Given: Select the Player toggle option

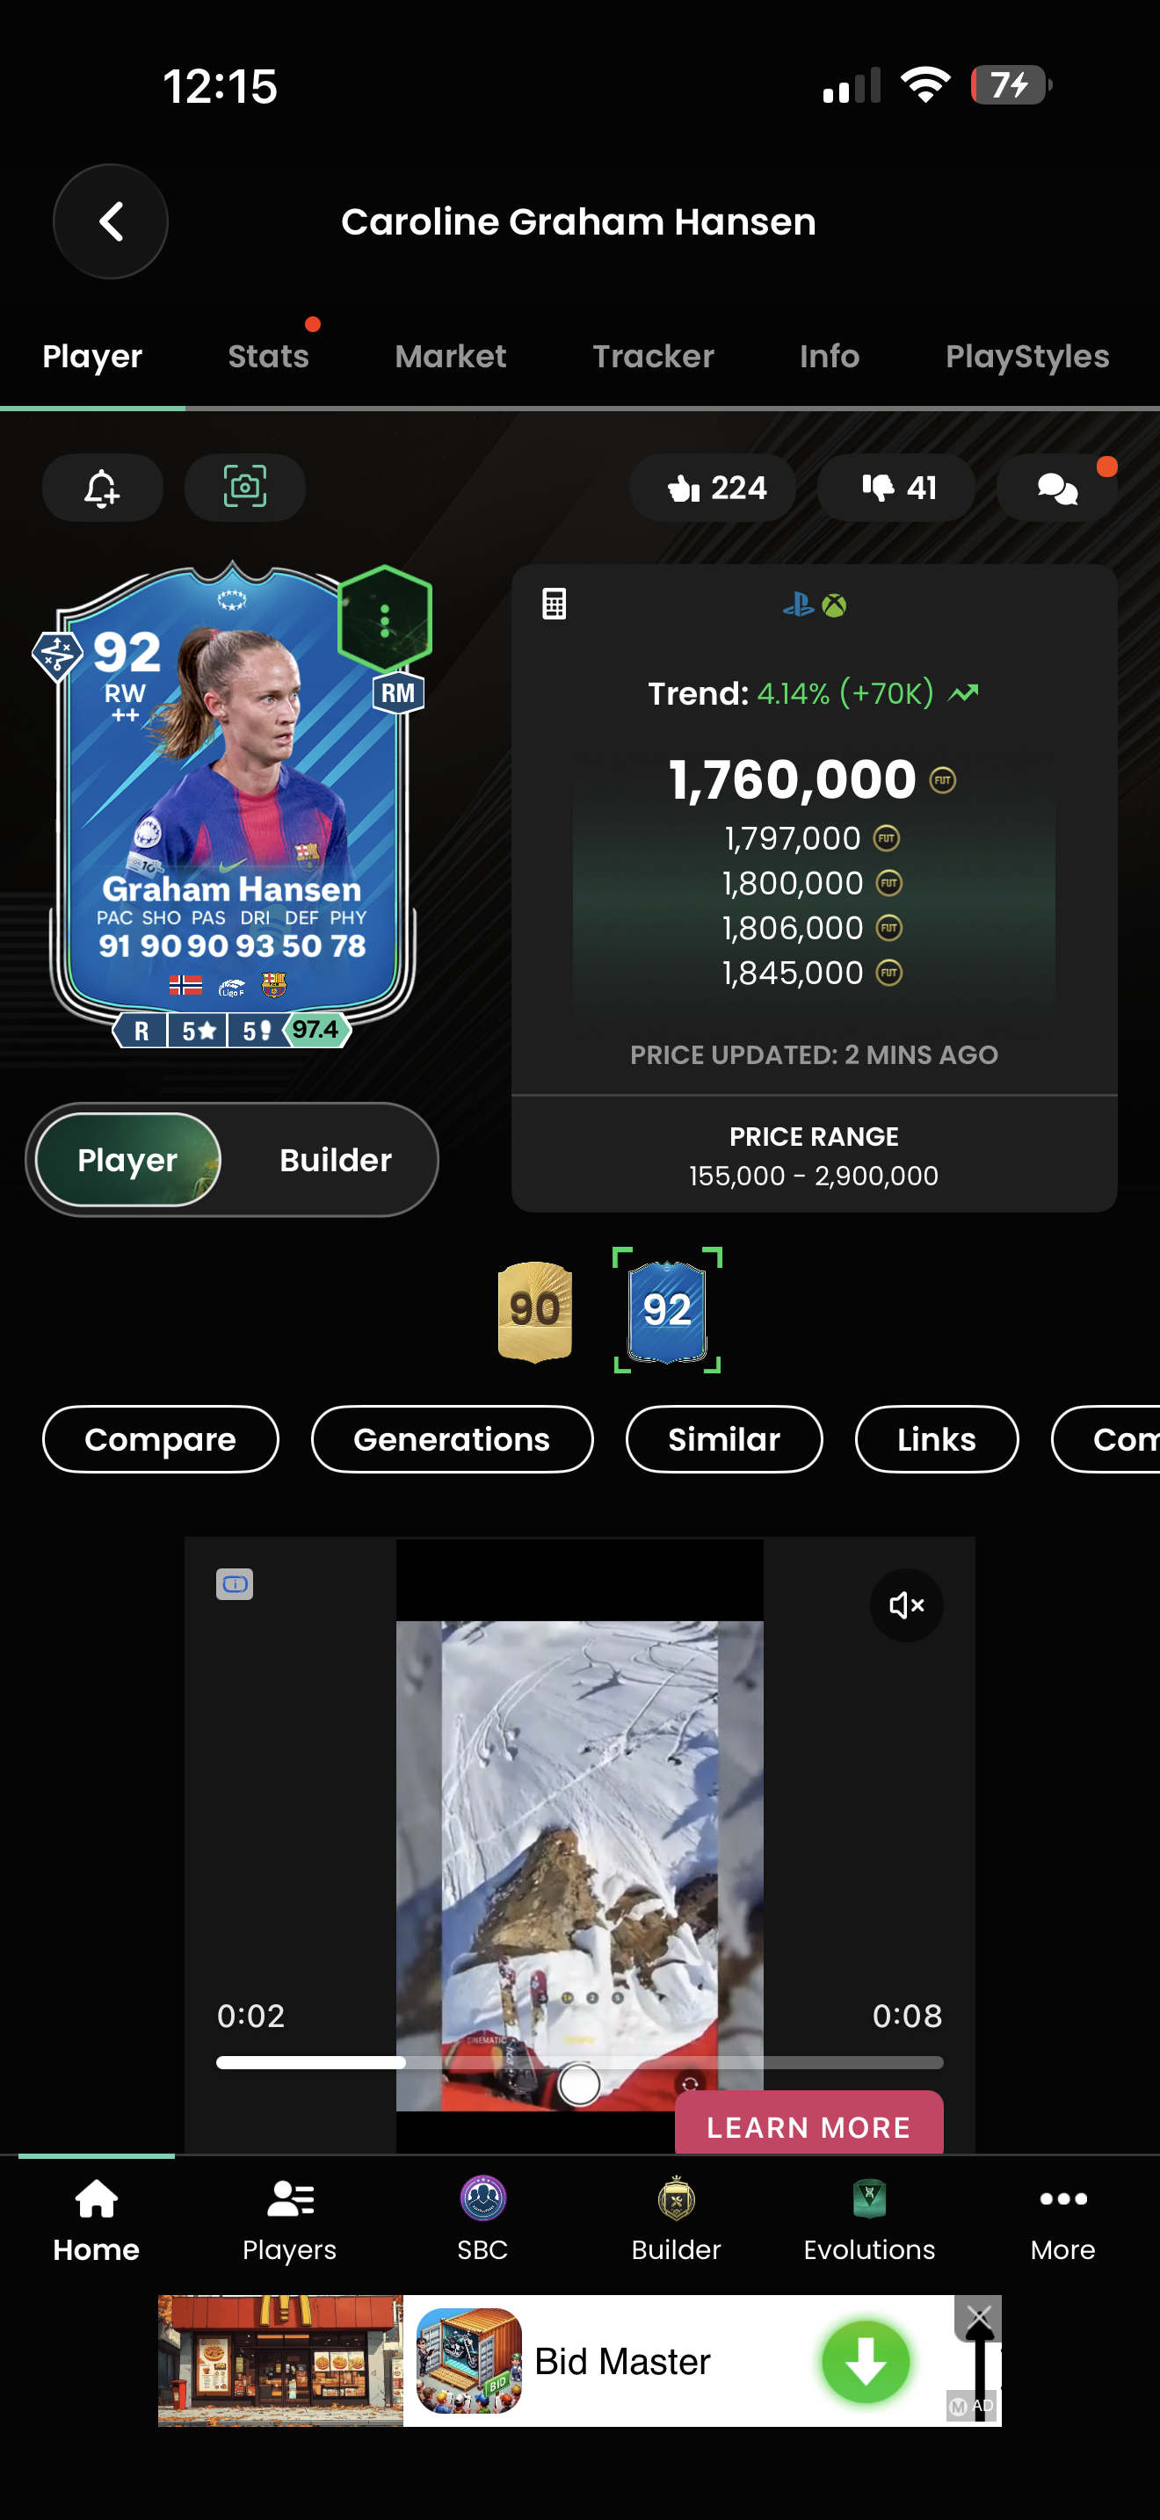Looking at the screenshot, I should point(128,1159).
